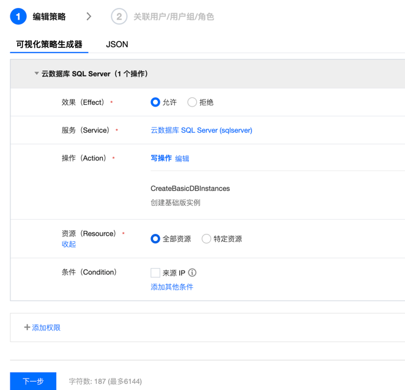The width and height of the screenshot is (405, 390).
Task: Select the 拒绝 effect radio button
Action: click(192, 102)
